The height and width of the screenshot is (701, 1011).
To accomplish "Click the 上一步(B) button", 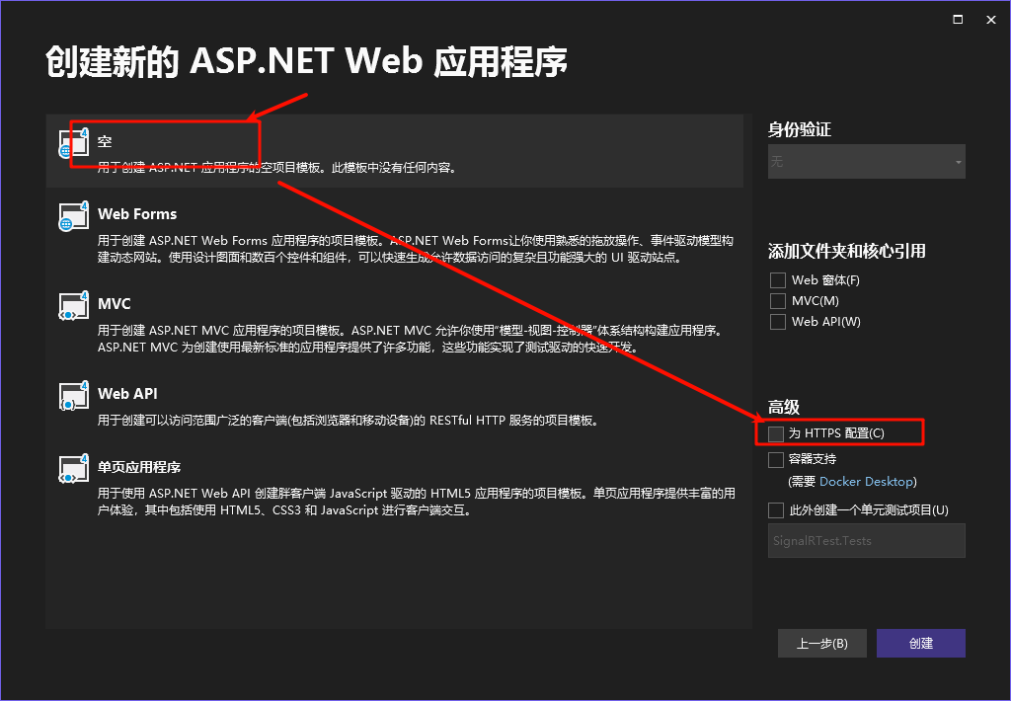I will point(822,643).
